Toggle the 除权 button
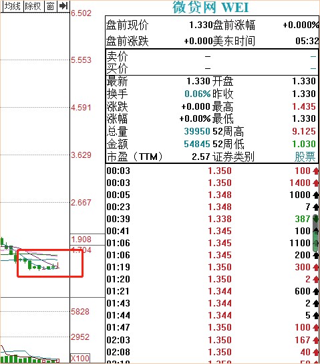This screenshot has width=320, height=364. point(33,6)
